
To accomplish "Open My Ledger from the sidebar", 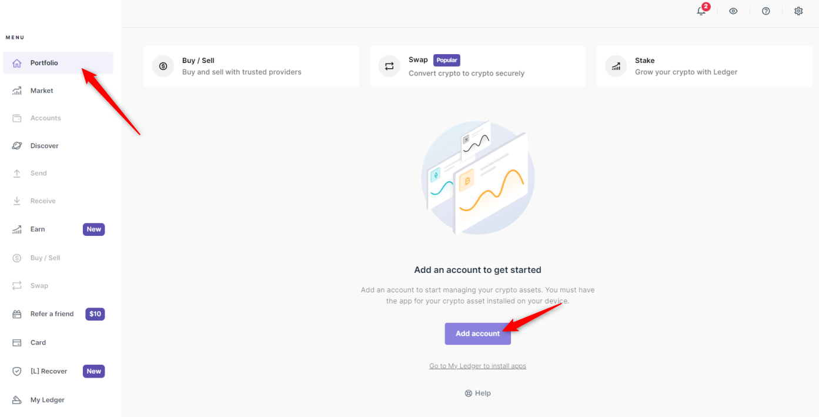I will click(48, 400).
